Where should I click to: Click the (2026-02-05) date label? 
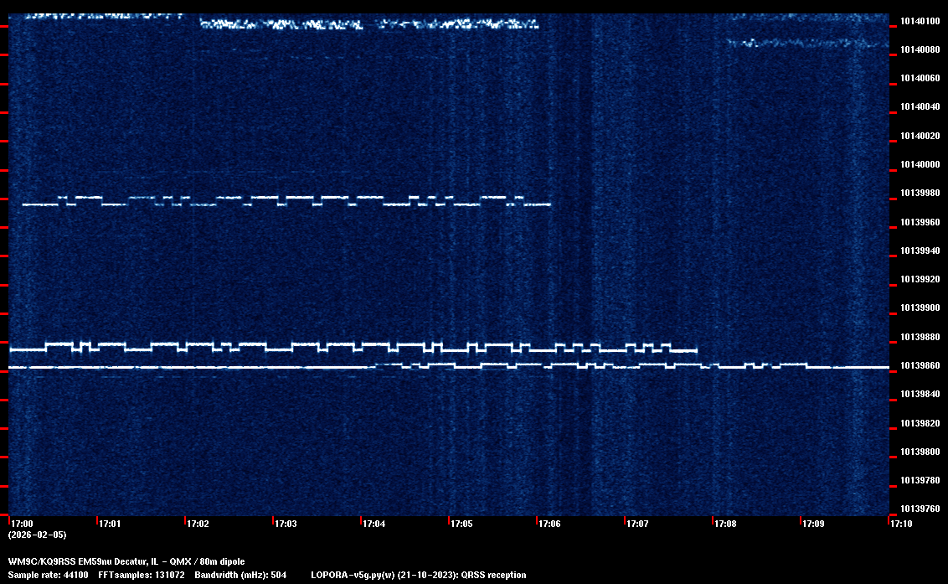coord(37,535)
